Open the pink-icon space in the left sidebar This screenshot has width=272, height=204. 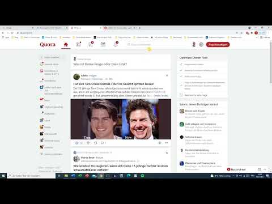[x=49, y=73]
